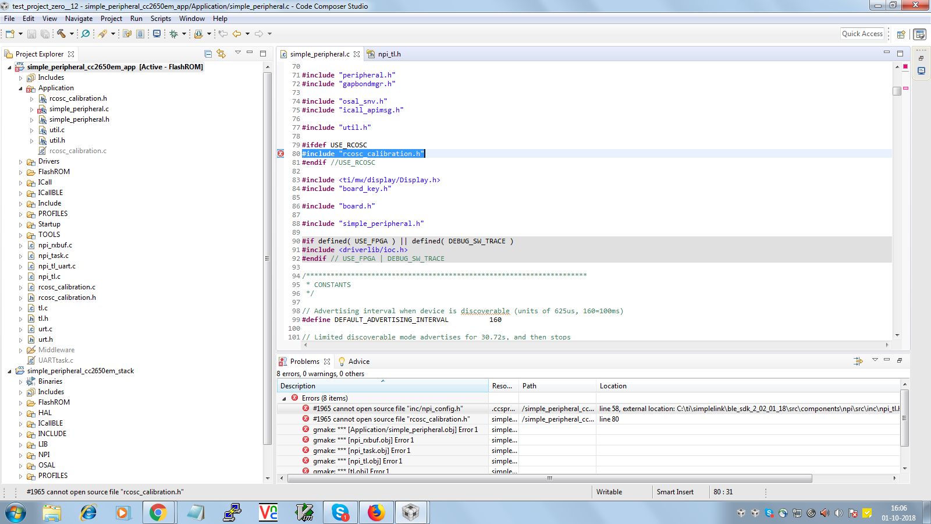Select rcosc_calibration.h error in Problems list
Image resolution: width=931 pixels, height=524 pixels.
click(x=391, y=419)
